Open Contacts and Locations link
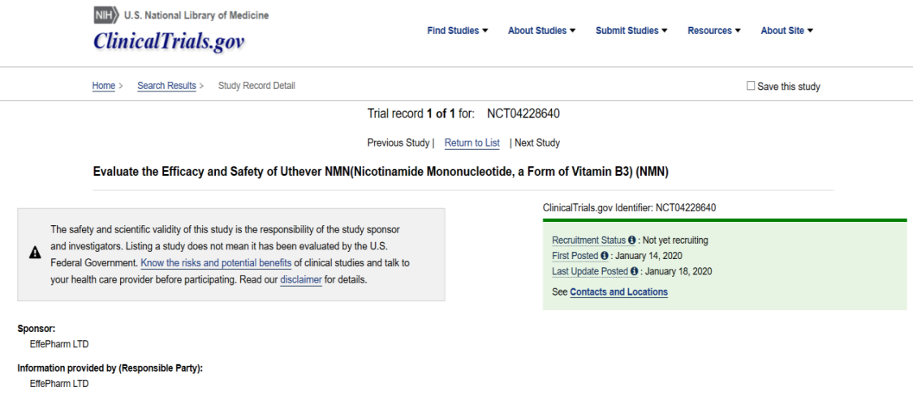 click(x=618, y=291)
